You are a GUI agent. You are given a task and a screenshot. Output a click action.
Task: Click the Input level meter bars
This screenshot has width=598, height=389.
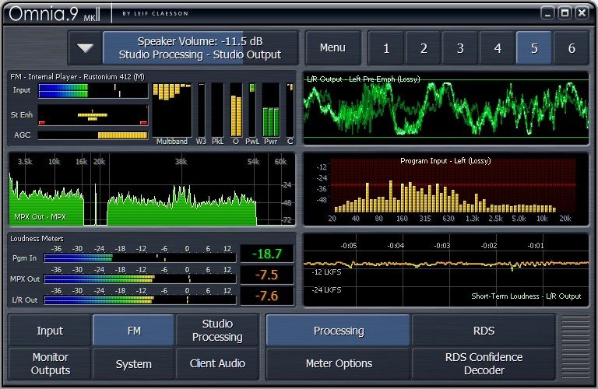[x=93, y=91]
